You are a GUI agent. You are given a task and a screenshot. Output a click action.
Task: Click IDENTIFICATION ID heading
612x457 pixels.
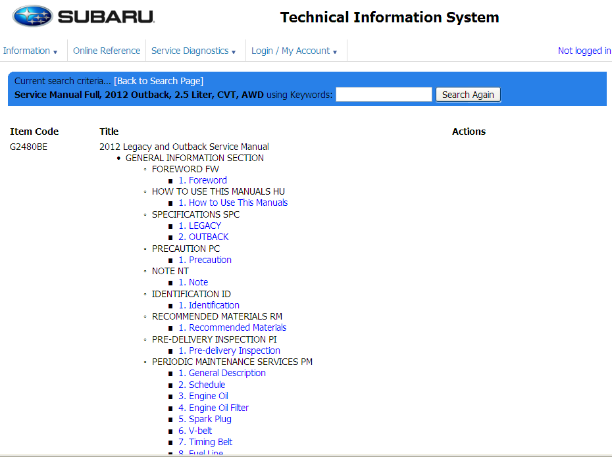pyautogui.click(x=191, y=294)
